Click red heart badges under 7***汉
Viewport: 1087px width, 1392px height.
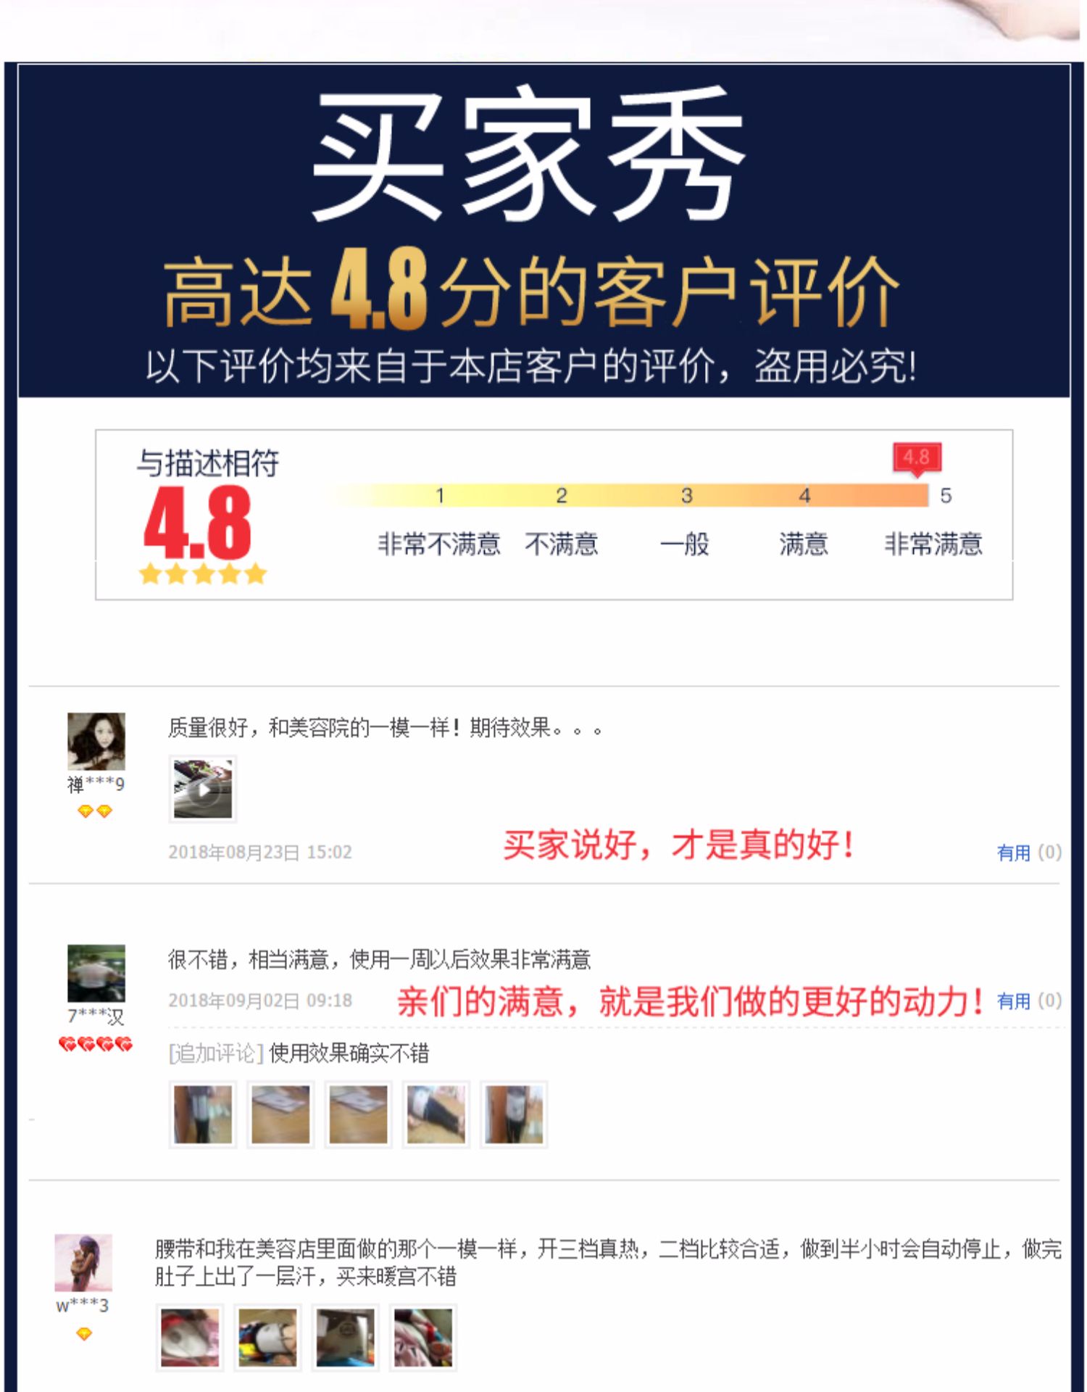(x=95, y=1044)
